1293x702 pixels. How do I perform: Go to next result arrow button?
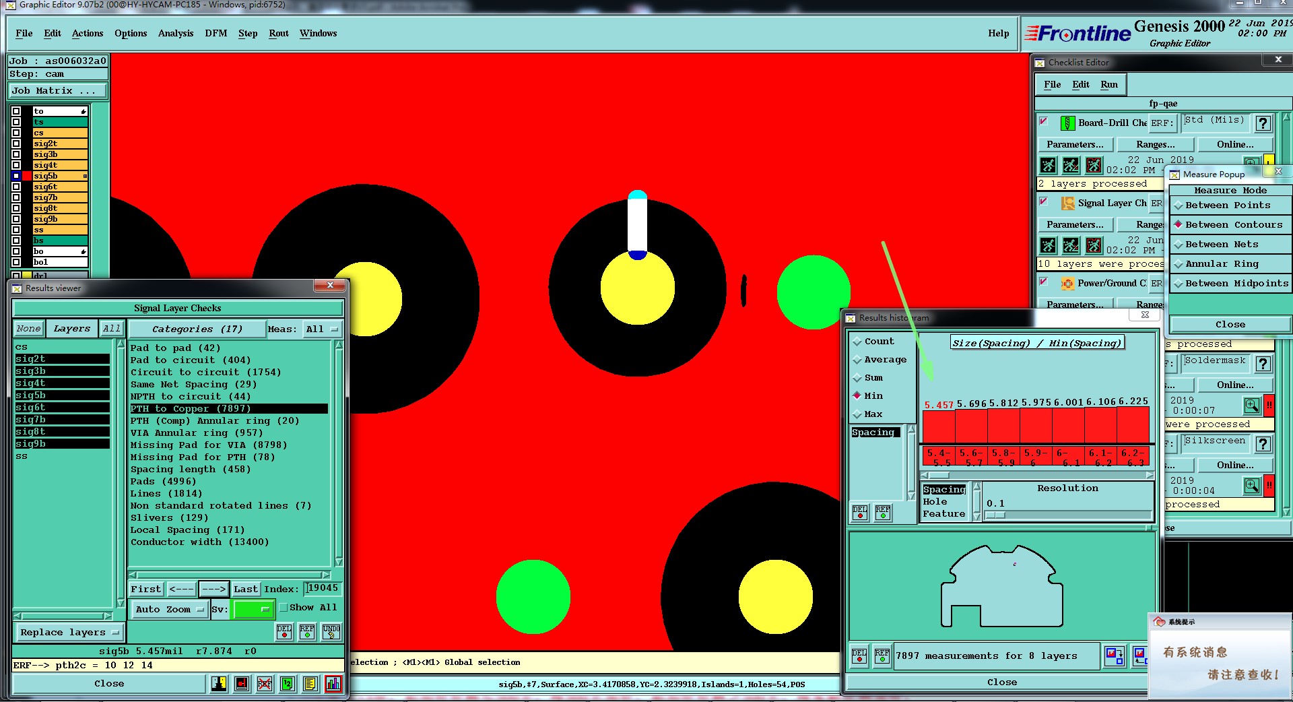click(214, 589)
